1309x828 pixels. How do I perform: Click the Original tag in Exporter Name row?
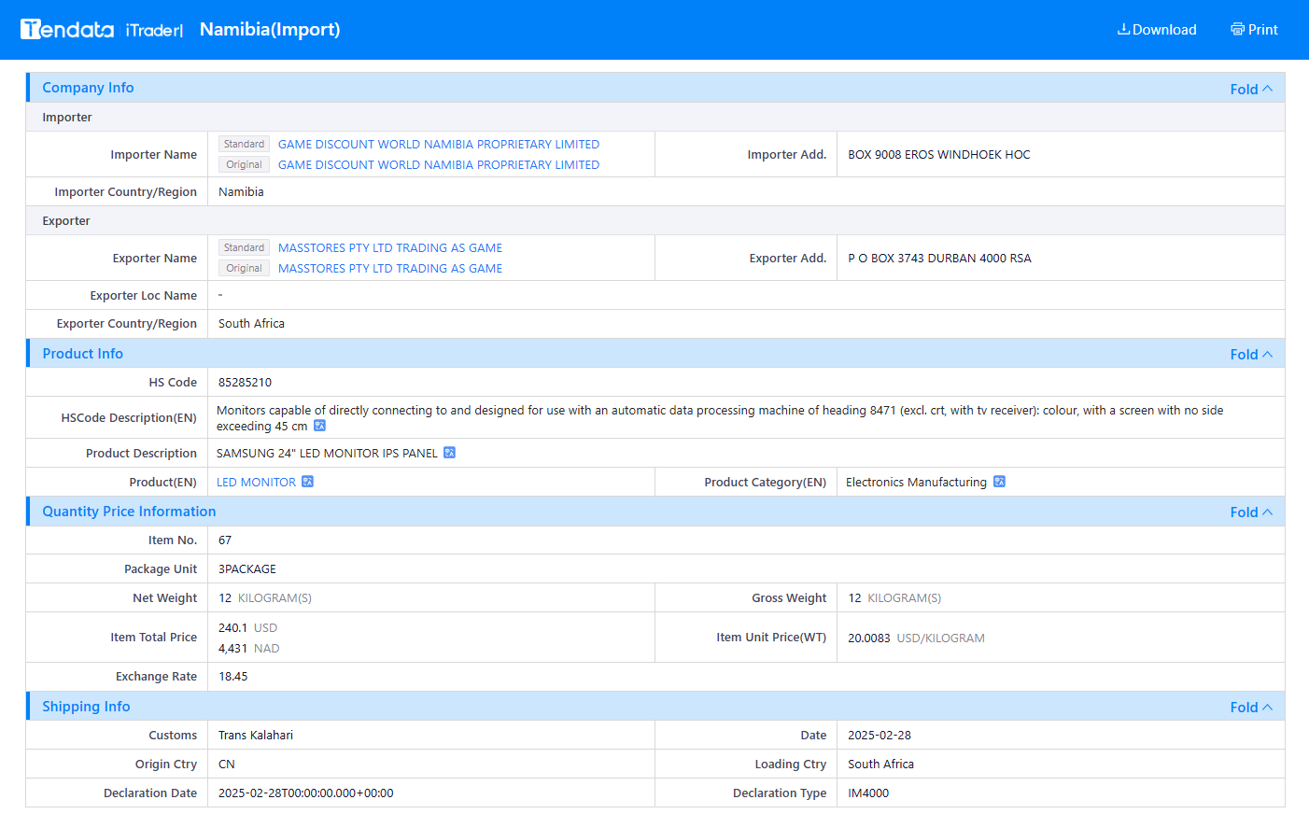click(x=244, y=268)
